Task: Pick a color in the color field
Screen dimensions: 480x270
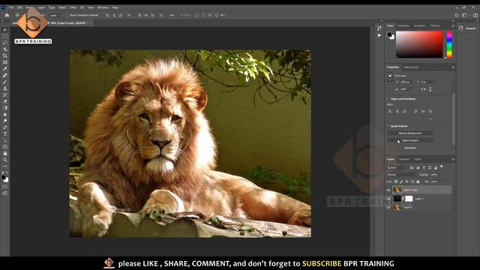Action: coord(419,44)
